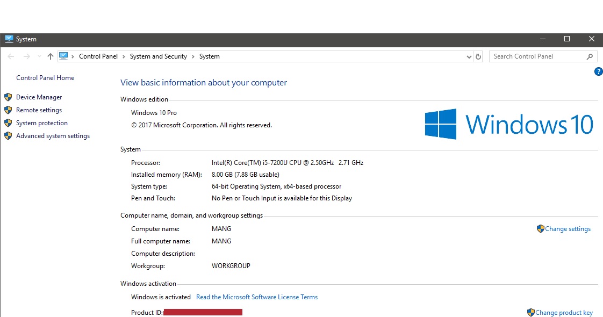Expand the chevron after Control Panel breadcrumb

(x=124, y=56)
